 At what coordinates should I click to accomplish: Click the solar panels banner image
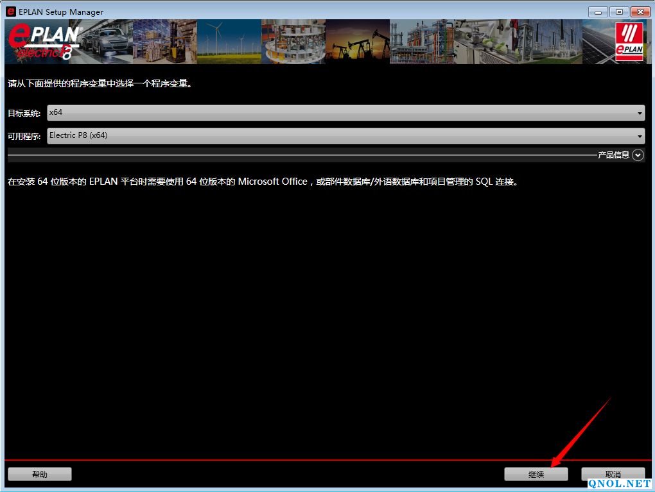click(597, 42)
